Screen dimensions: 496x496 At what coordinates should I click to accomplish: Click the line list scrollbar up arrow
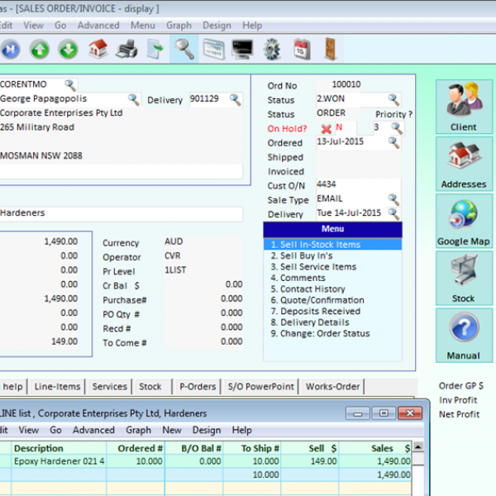[x=418, y=447]
